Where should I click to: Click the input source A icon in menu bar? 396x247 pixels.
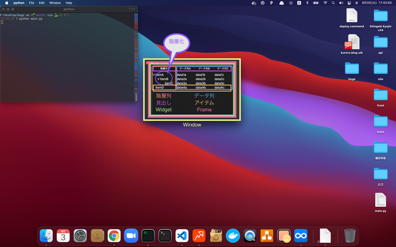pos(299,3)
